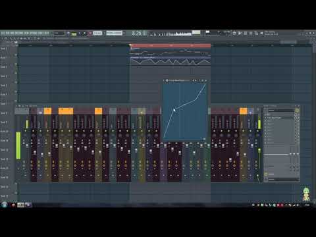The height and width of the screenshot is (237, 316).
Task: Open the ADD menu
Action: [x=12, y=33]
